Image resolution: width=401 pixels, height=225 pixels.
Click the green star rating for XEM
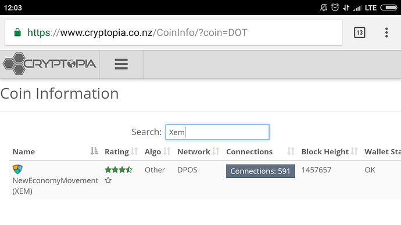119,170
